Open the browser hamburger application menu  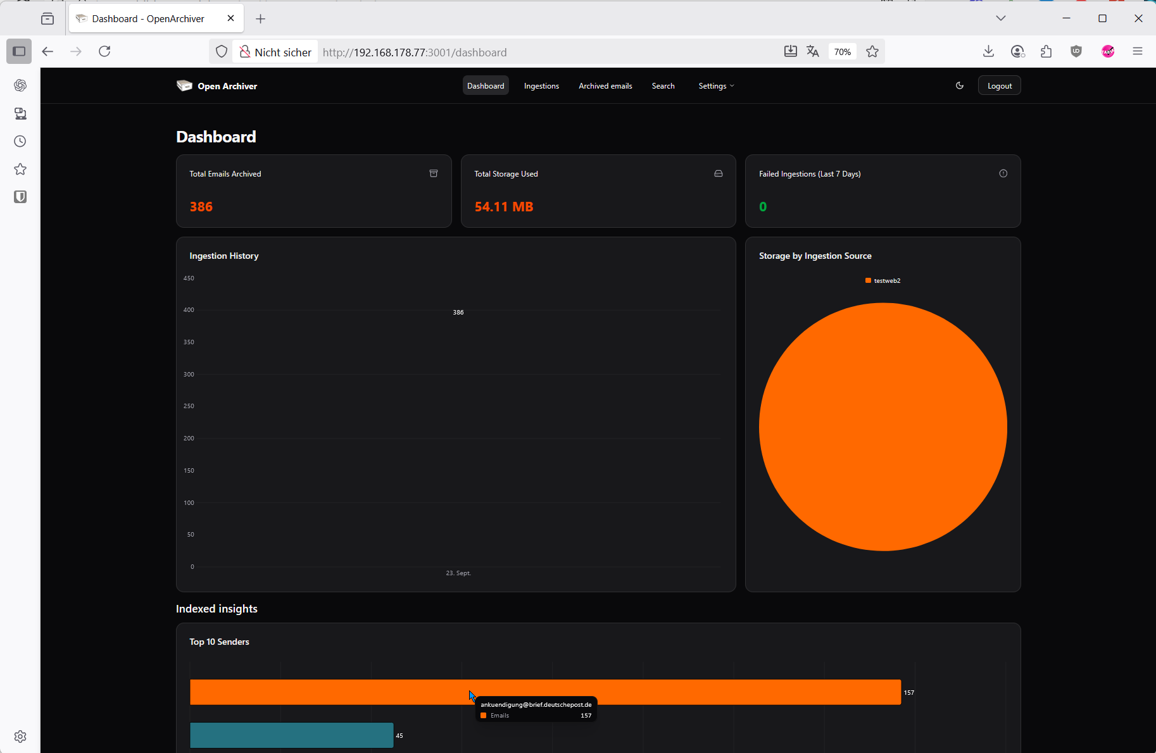click(1137, 52)
